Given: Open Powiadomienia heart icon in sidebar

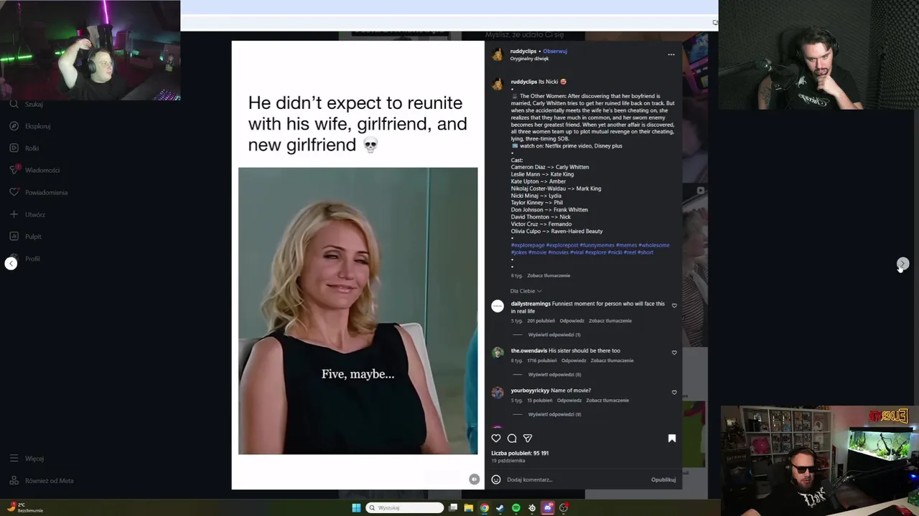Looking at the screenshot, I should pyautogui.click(x=14, y=192).
